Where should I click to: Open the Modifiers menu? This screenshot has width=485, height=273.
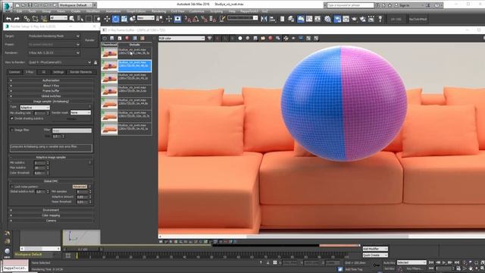[x=92, y=11]
